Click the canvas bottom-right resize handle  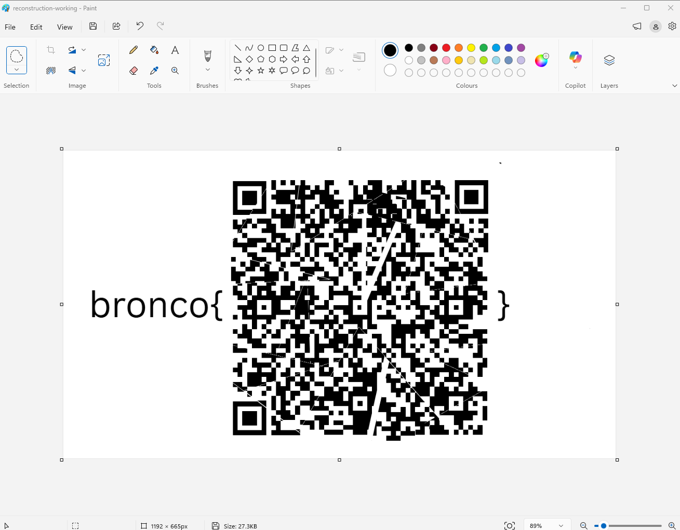(x=617, y=460)
